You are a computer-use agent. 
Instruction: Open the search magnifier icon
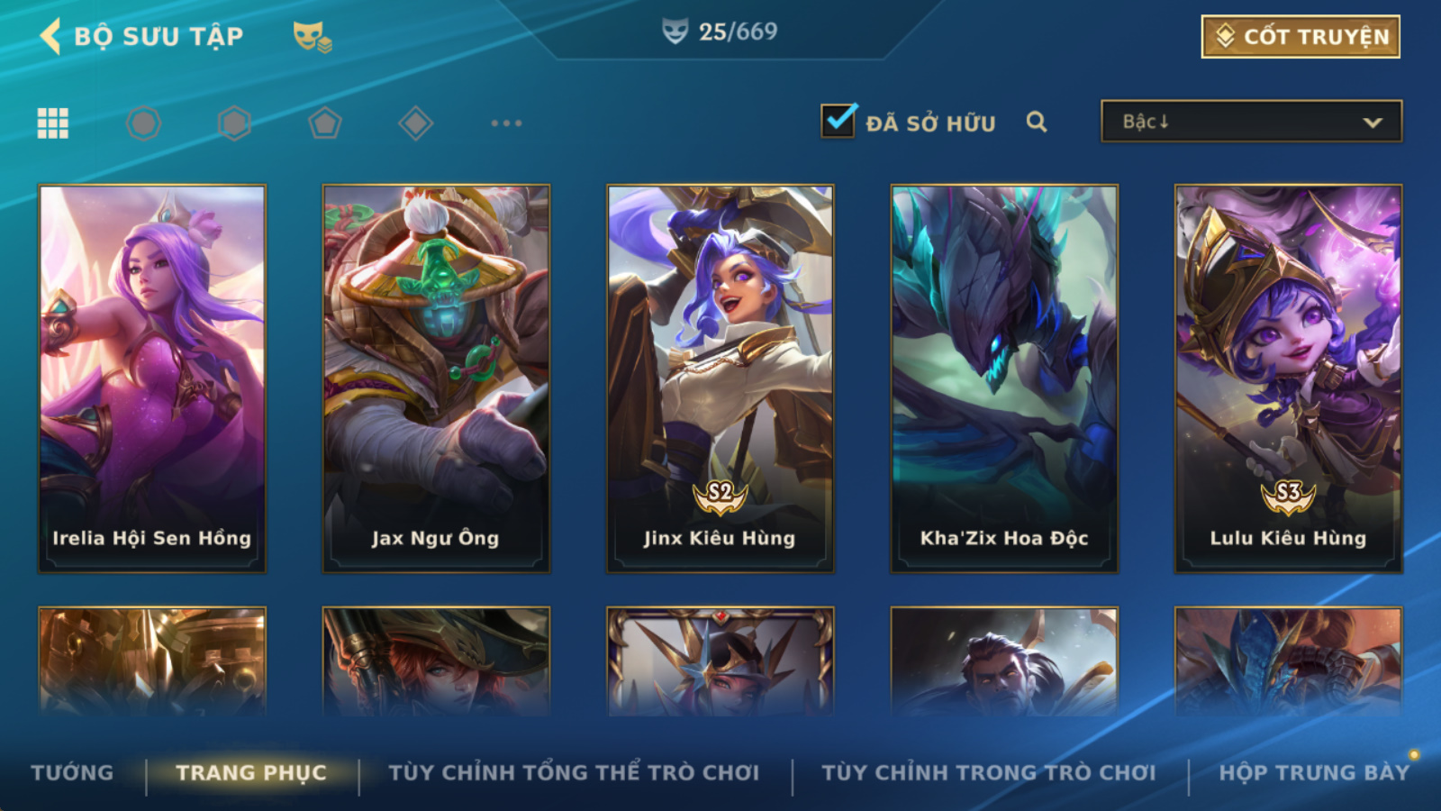coord(1037,122)
